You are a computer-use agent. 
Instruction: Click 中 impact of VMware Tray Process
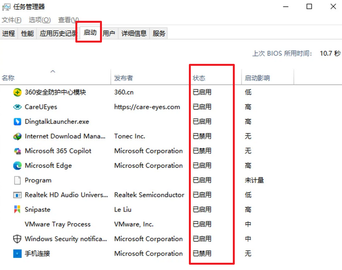pos(248,224)
